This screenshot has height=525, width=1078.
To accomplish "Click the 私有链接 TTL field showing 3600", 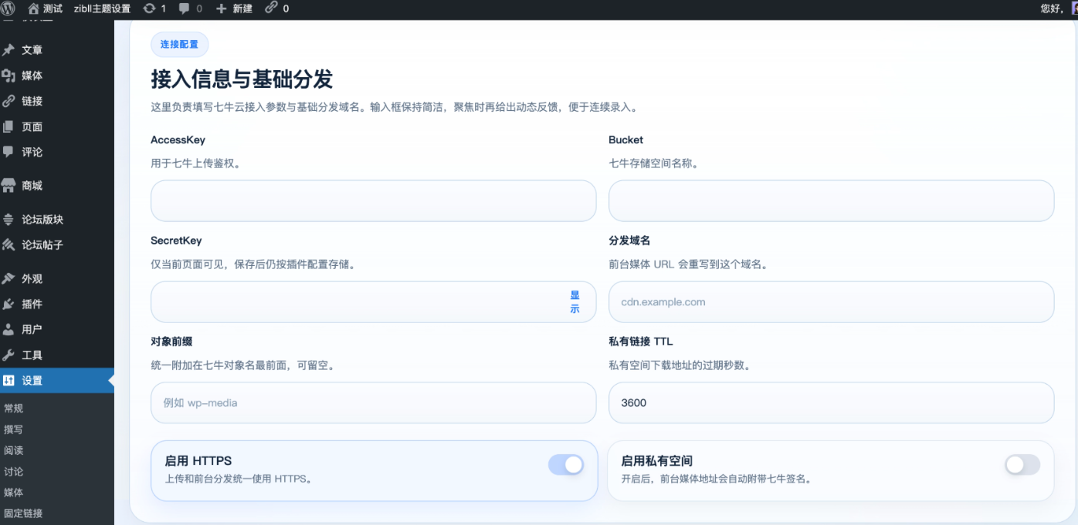I will 831,403.
